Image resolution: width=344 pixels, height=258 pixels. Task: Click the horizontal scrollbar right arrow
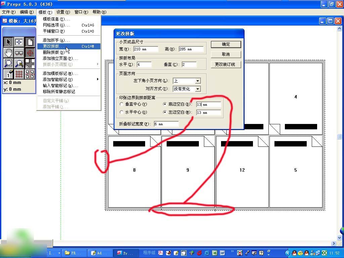click(334, 243)
